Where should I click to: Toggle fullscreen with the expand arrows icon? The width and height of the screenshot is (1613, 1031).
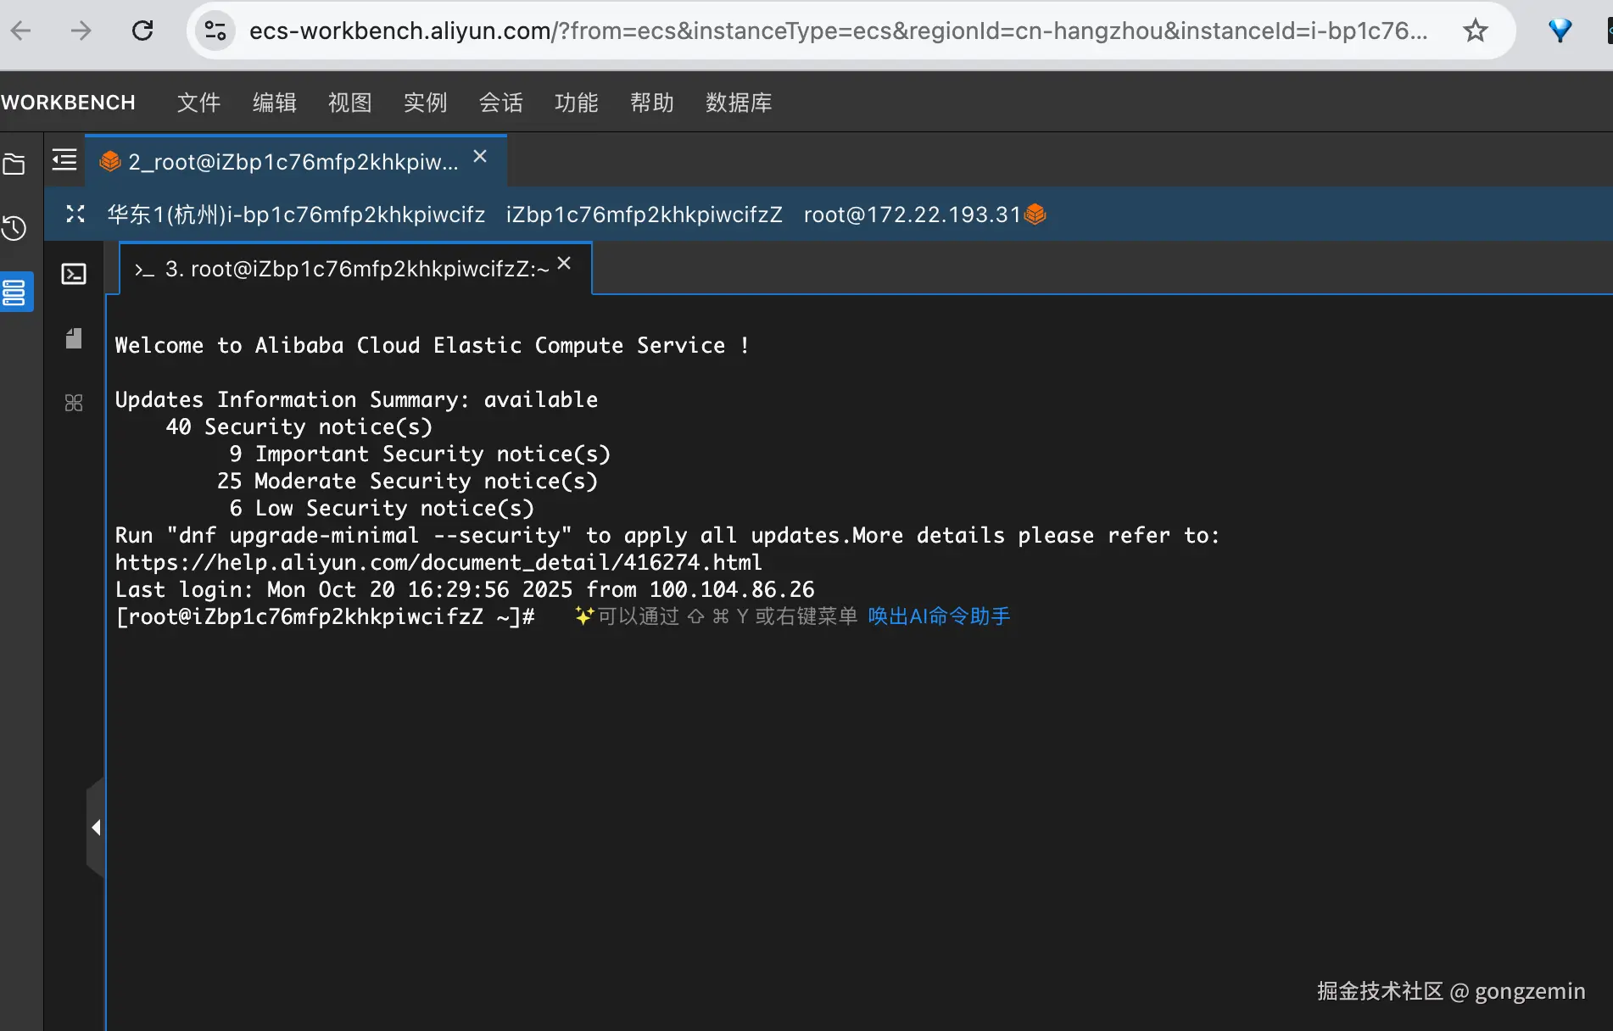[x=75, y=214]
